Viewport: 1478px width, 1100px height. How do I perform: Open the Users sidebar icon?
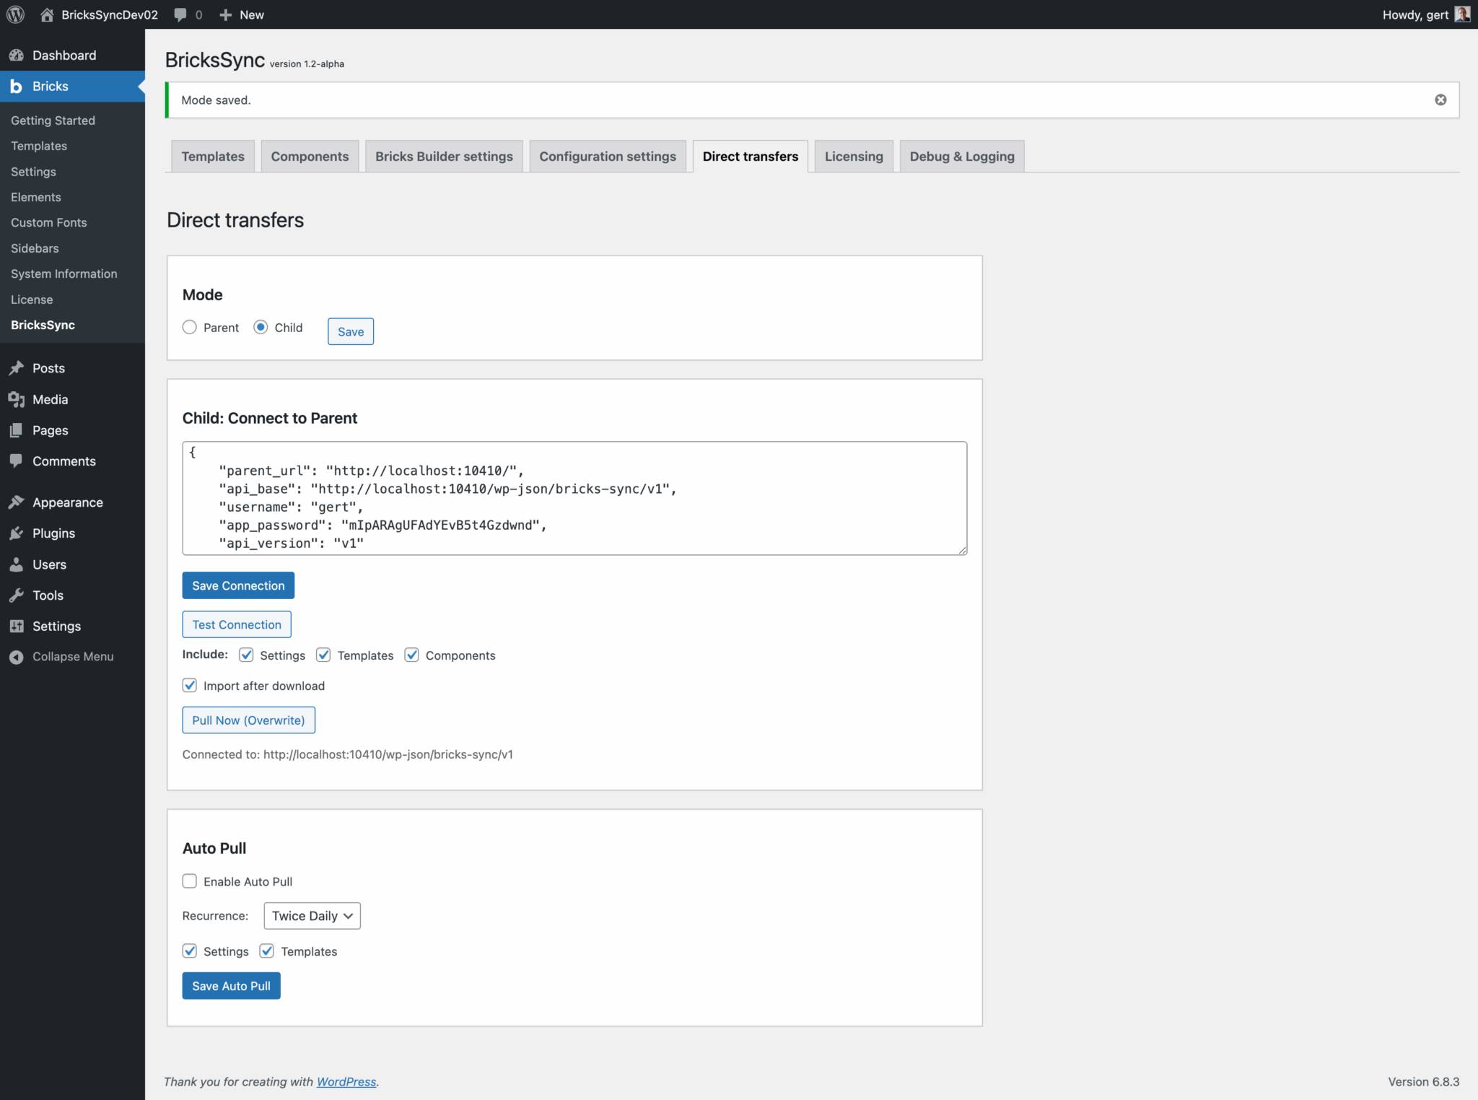(x=17, y=564)
